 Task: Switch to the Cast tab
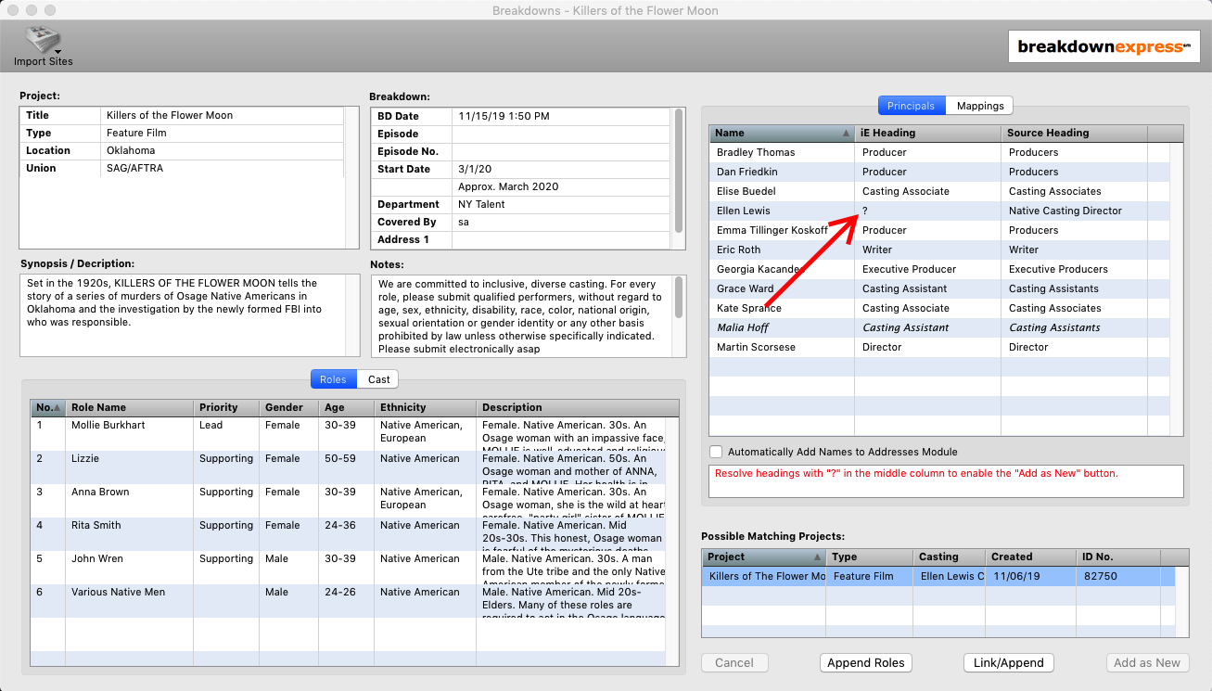378,379
